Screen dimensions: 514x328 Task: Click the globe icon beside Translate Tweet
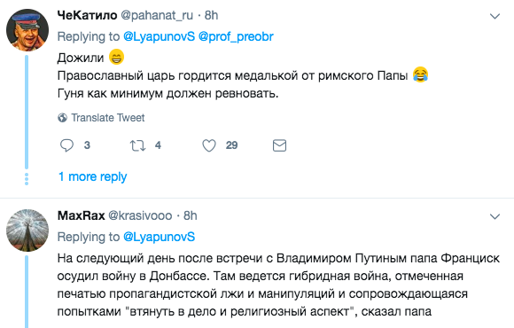click(62, 117)
